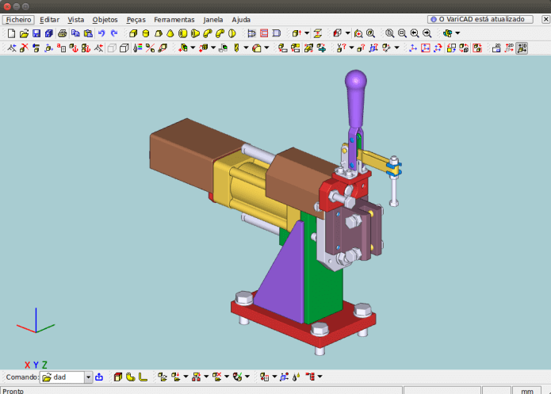Open dropdown beside the shaded cube view icon
Viewport: 551px width, 394px height.
click(347, 33)
